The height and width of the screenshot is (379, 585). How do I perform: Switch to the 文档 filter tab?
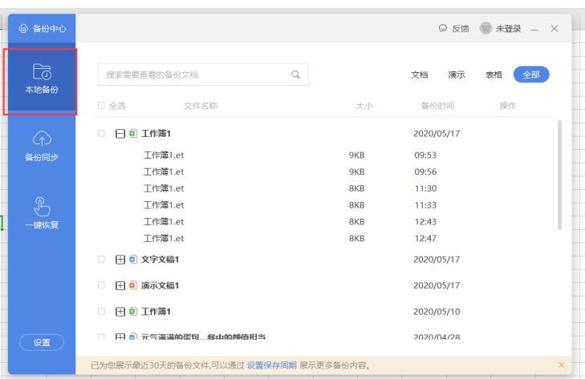[419, 75]
